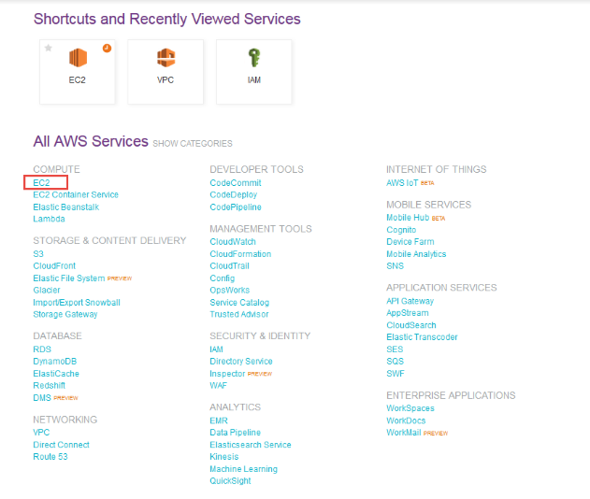
Task: Open Directory Service
Action: point(241,362)
